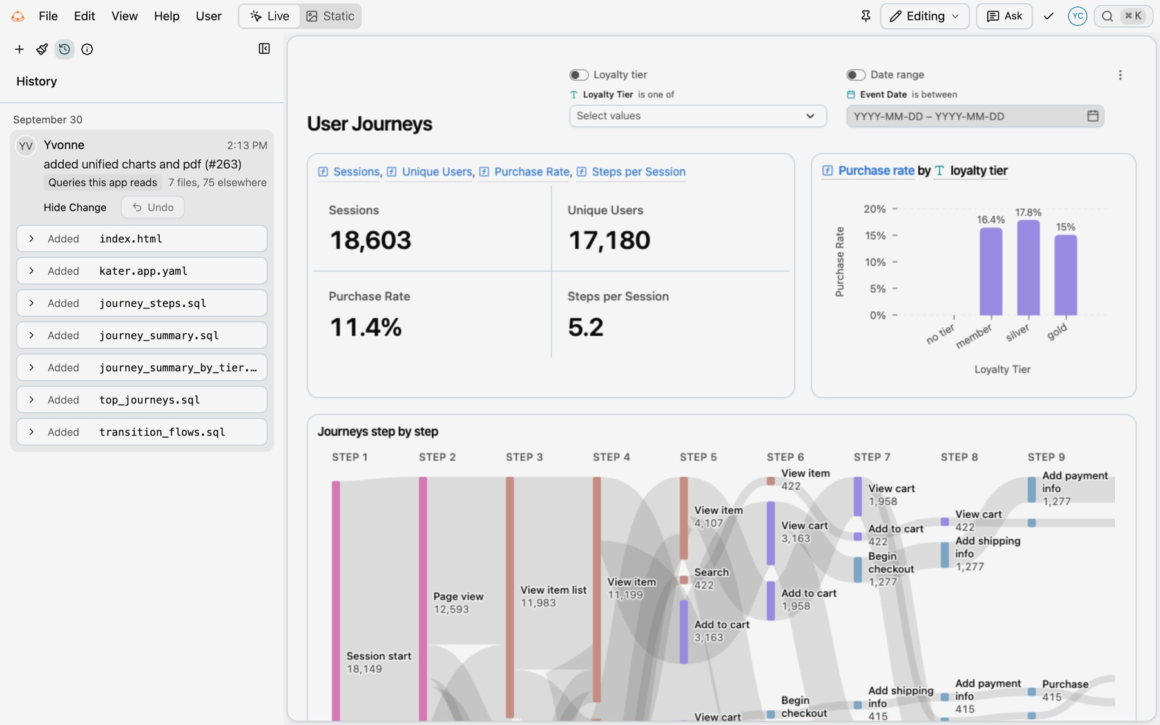This screenshot has width=1160, height=725.
Task: Open the info circle icon
Action: pos(87,49)
